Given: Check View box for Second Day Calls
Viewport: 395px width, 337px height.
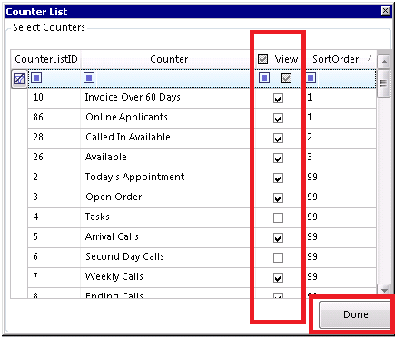Looking at the screenshot, I should [x=278, y=257].
